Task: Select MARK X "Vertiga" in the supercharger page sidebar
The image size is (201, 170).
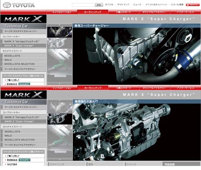Action: 23,41
